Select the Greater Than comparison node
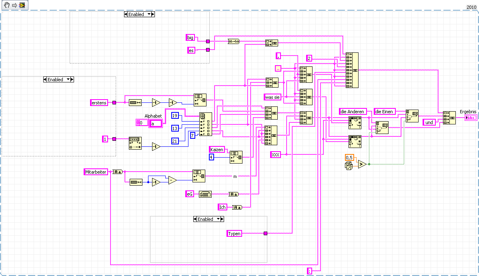479x276 pixels. [x=362, y=164]
